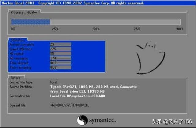Image resolution: width=196 pixels, height=128 pixels.
Task: Click the MB copied value field
Action: pyautogui.click(x=60, y=53)
